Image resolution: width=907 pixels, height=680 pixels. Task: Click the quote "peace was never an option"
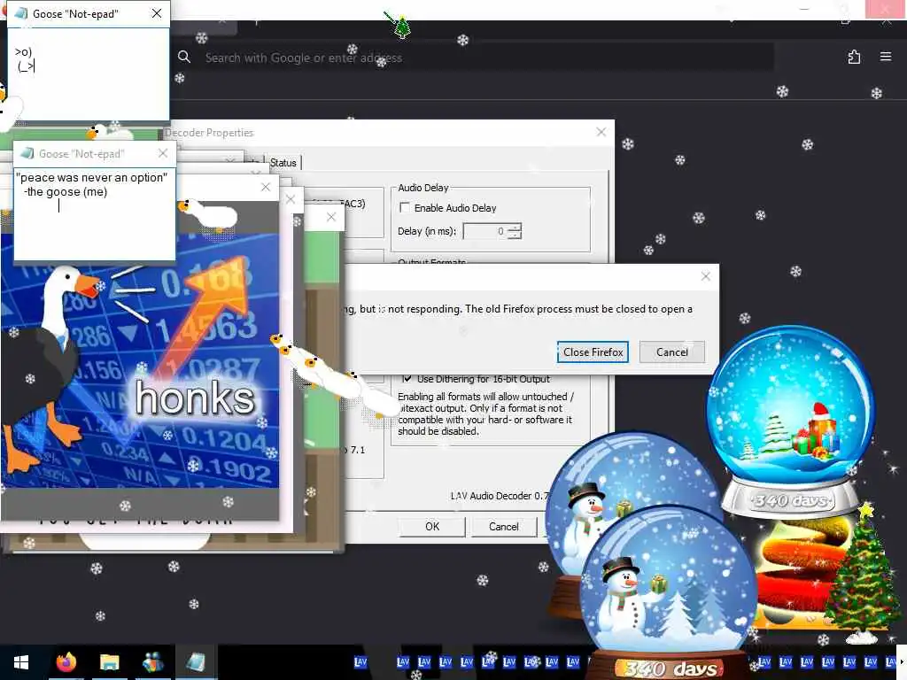pyautogui.click(x=91, y=177)
